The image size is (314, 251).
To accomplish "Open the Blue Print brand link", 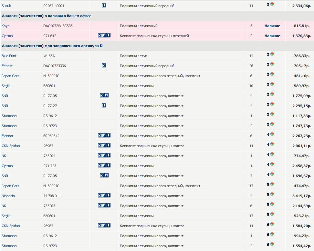I will coord(9,56).
